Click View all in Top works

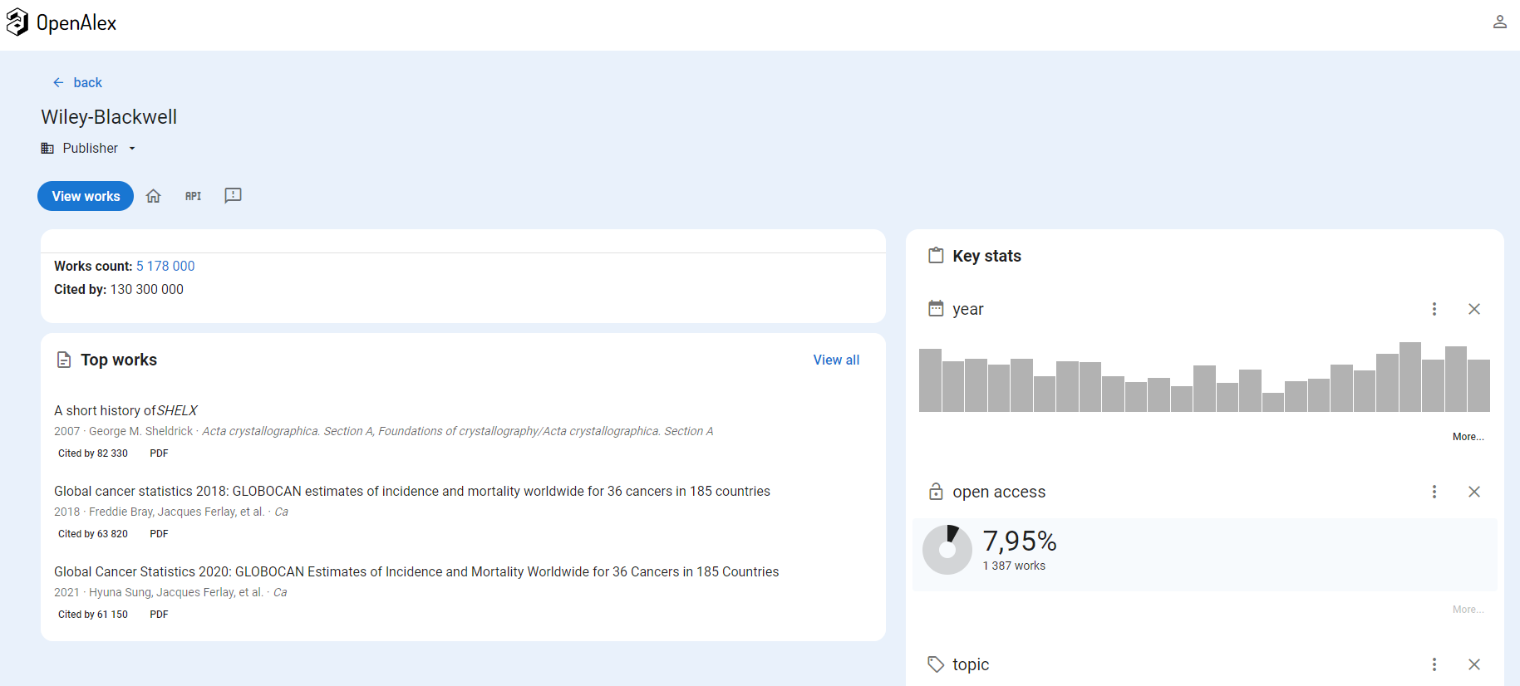pyautogui.click(x=836, y=360)
